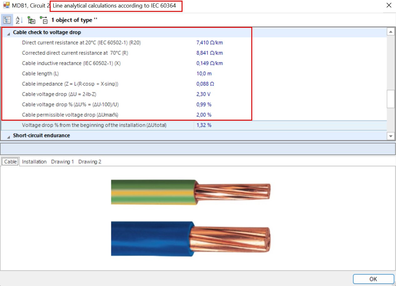Viewport: 396px width, 286px height.
Task: Select the Cable permissible voltage drop row
Action: (x=70, y=115)
